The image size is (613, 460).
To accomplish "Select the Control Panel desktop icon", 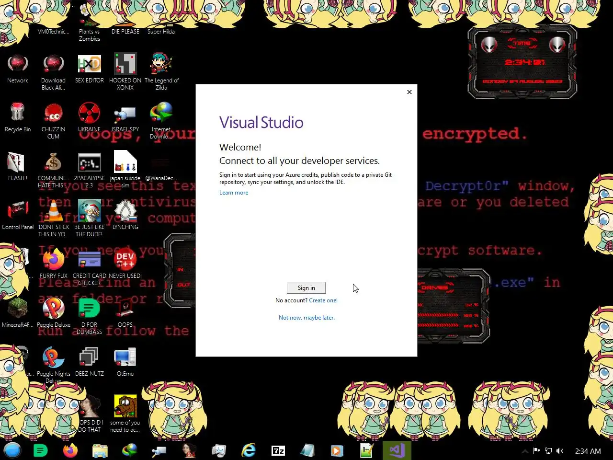I will click(18, 215).
